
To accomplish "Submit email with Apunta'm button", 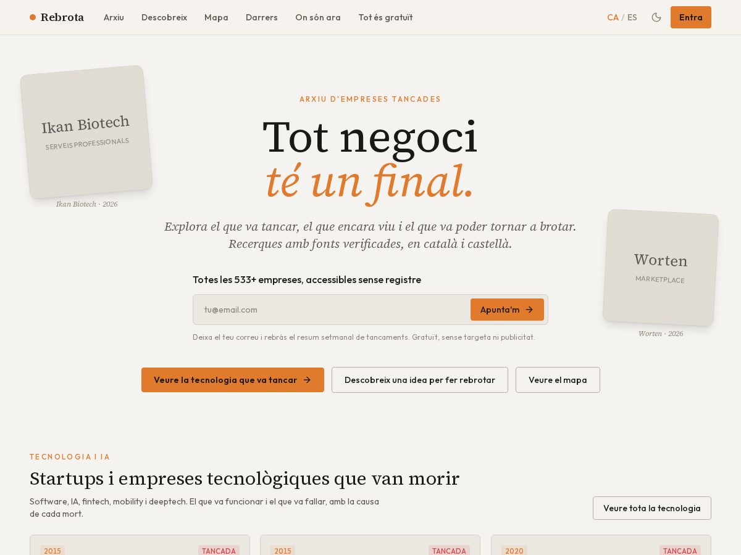I will [507, 310].
